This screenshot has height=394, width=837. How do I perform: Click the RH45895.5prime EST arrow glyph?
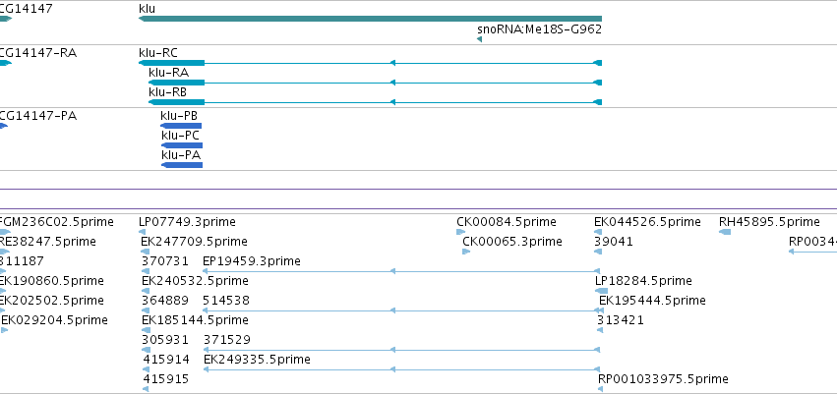(x=725, y=232)
